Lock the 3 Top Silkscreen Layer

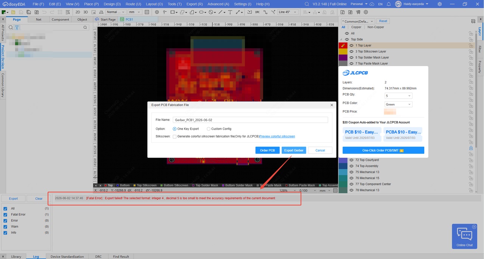click(471, 51)
